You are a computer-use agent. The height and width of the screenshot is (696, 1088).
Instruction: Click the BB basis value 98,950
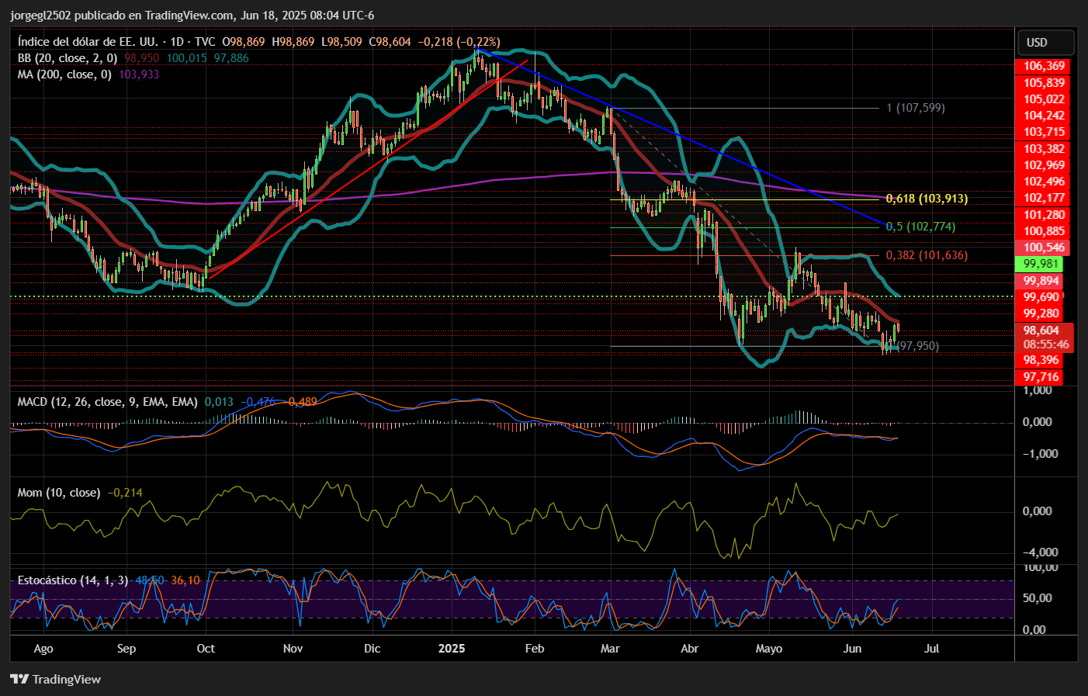click(x=142, y=58)
